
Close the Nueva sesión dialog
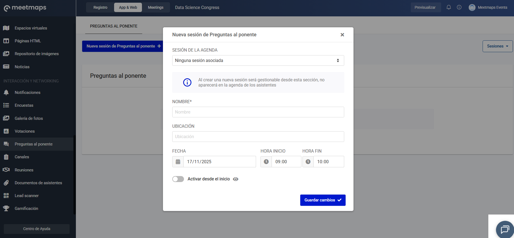(342, 35)
